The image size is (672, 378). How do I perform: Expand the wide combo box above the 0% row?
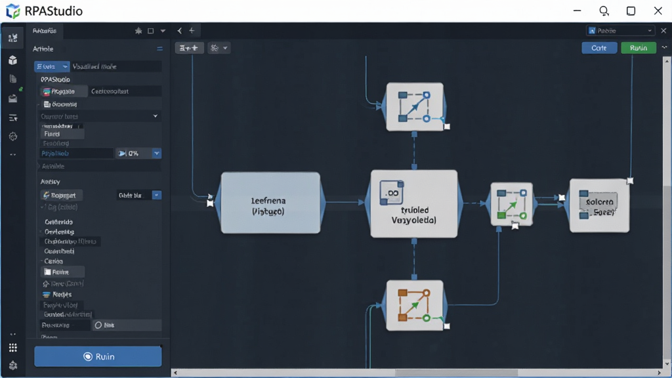pyautogui.click(x=100, y=116)
